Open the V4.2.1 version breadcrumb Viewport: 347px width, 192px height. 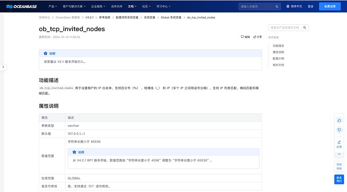[x=90, y=18]
